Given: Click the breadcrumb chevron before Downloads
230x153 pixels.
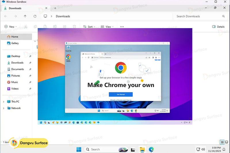Looking at the screenshot, I should pos(51,16).
